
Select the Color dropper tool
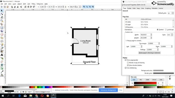click(x=2, y=72)
